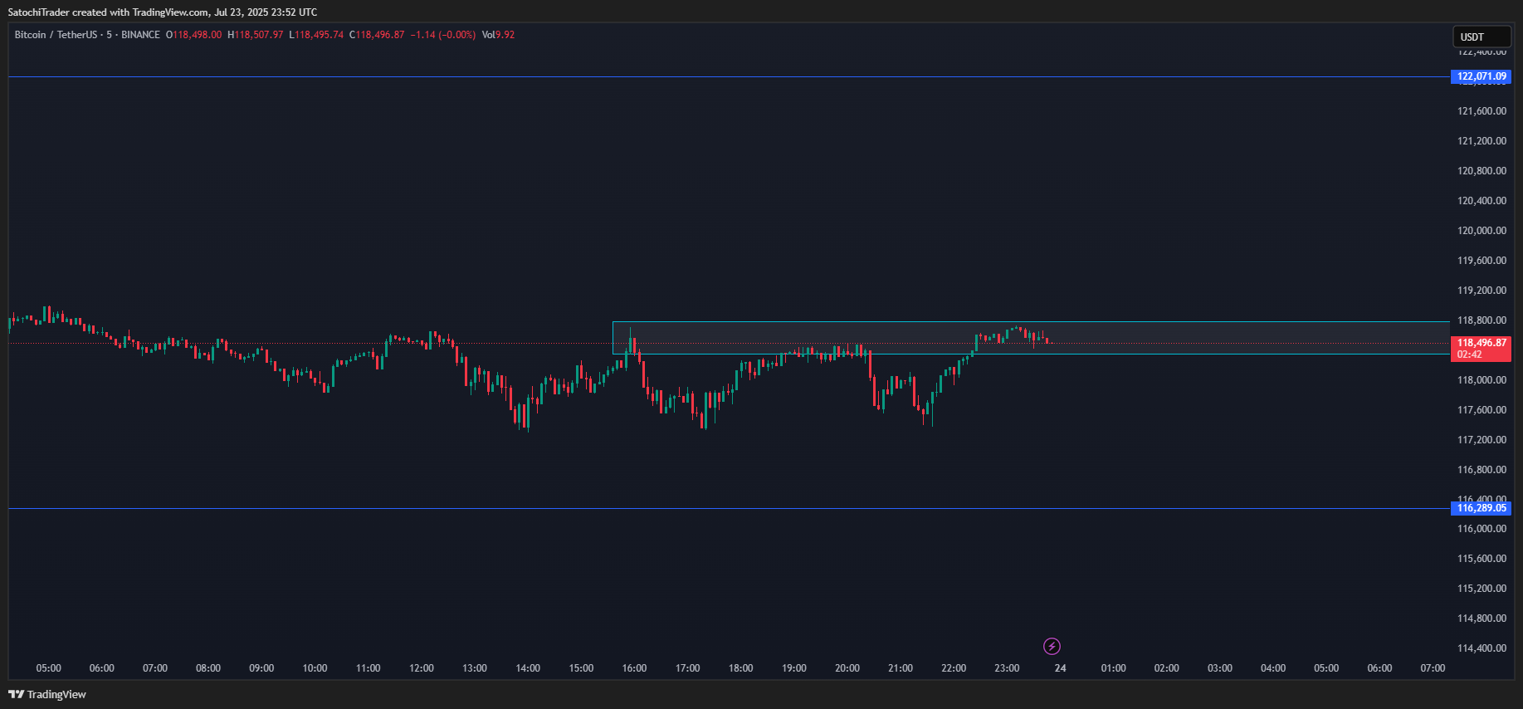Click the 117,200.00 price axis label

(x=1482, y=440)
